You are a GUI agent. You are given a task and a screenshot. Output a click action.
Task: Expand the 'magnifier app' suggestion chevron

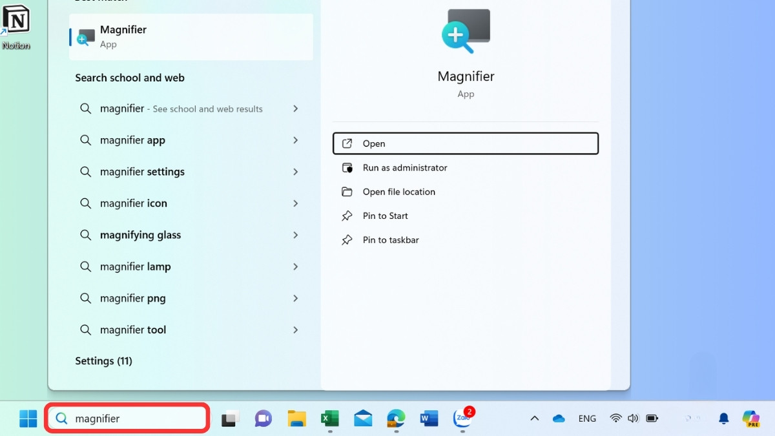click(295, 140)
